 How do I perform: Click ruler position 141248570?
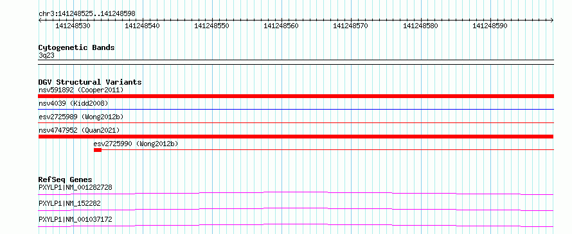tap(350, 26)
